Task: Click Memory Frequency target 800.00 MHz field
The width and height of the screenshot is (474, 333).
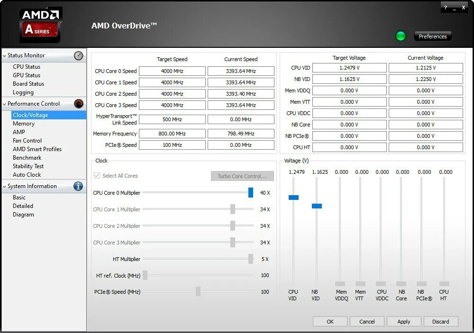Action: (x=172, y=134)
